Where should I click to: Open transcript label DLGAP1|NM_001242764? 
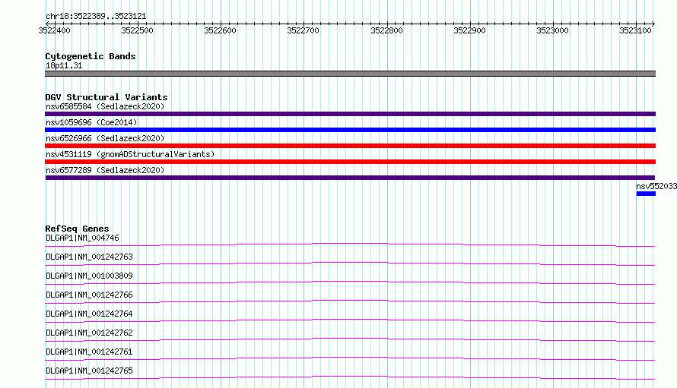pos(89,314)
